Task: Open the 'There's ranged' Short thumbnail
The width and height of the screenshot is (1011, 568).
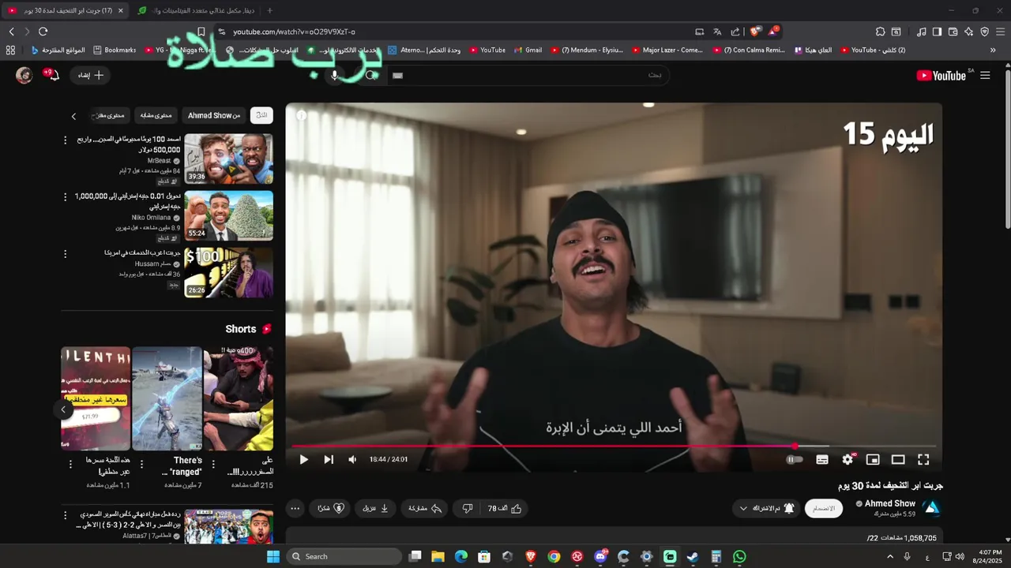Action: coord(167,398)
